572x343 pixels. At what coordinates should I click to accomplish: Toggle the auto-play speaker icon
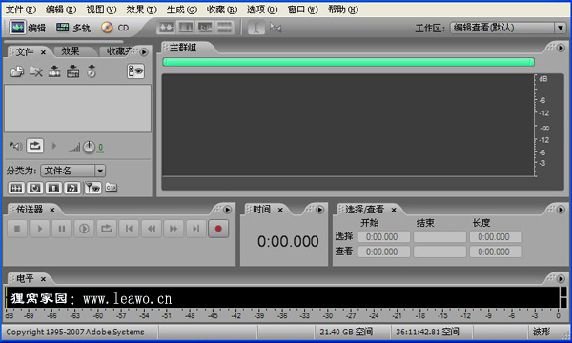tap(15, 146)
